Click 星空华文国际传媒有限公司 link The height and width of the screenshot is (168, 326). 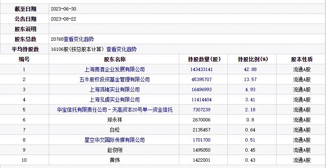pos(115,140)
